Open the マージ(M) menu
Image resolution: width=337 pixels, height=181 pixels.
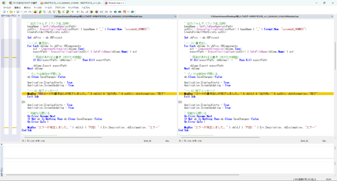(37, 7)
